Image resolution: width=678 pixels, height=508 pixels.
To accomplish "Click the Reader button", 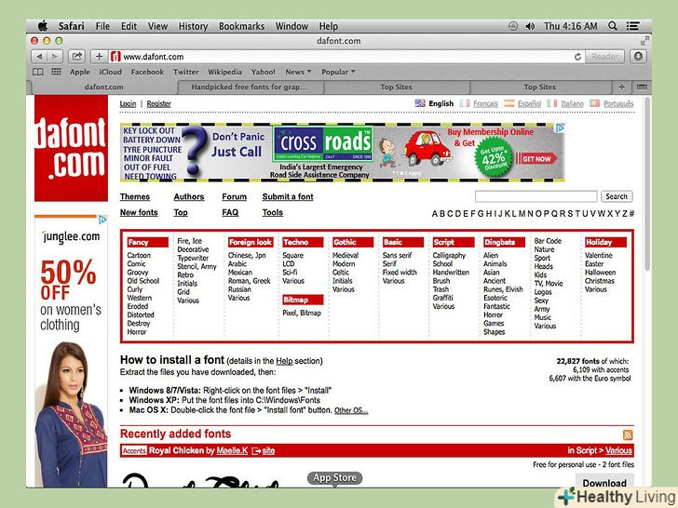I will coord(604,57).
